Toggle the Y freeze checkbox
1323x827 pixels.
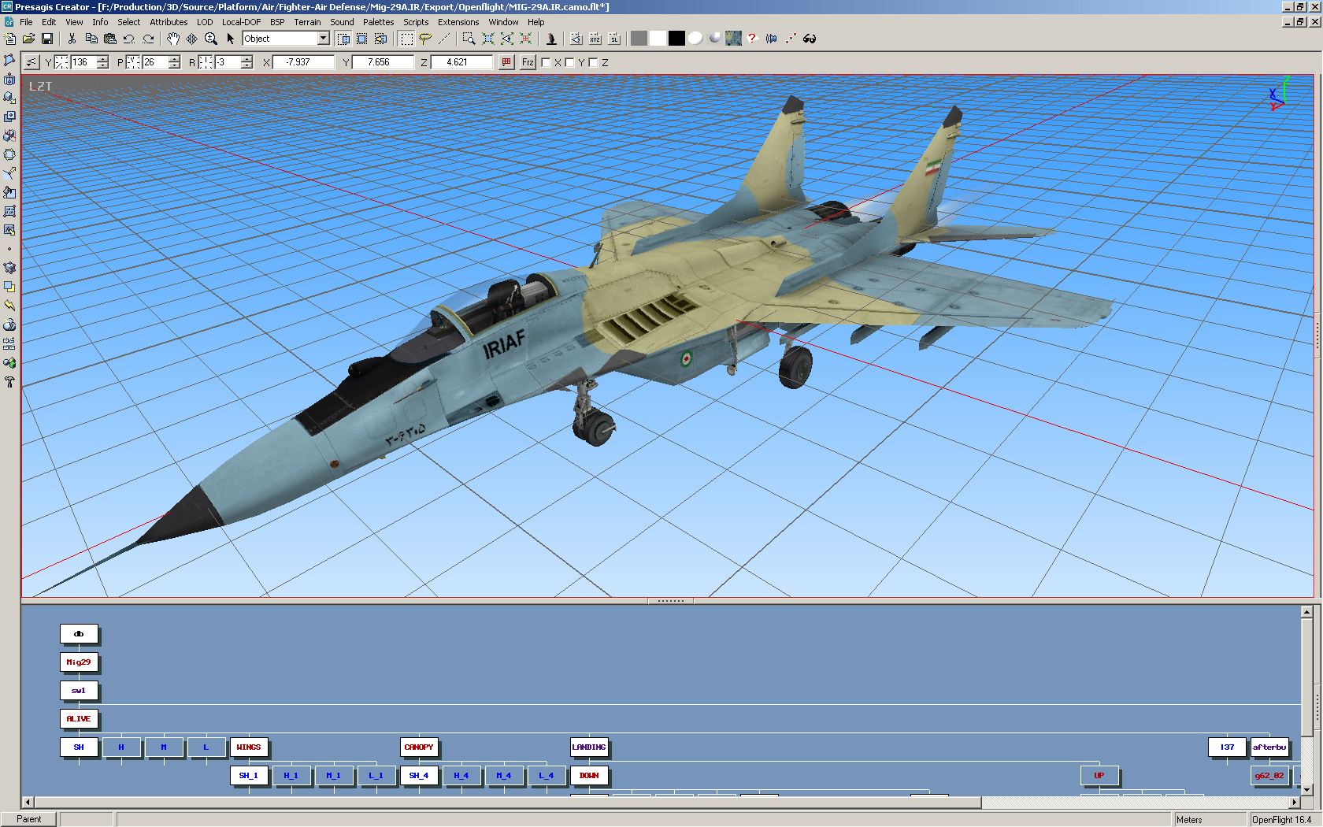pos(569,63)
